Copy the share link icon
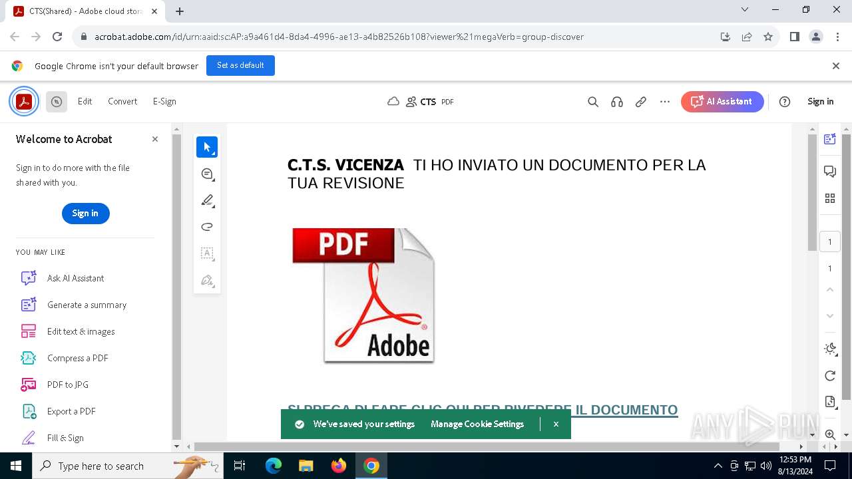This screenshot has height=479, width=852. click(641, 102)
